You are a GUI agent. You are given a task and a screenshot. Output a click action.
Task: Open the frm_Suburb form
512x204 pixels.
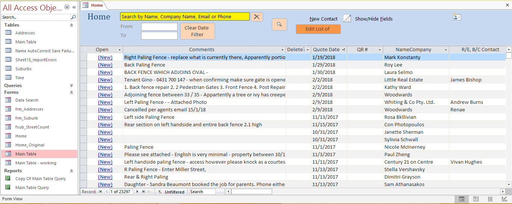[x=26, y=118]
